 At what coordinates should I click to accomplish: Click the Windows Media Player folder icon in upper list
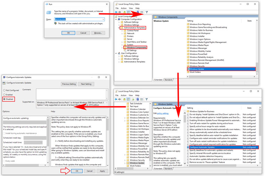coord(188,45)
